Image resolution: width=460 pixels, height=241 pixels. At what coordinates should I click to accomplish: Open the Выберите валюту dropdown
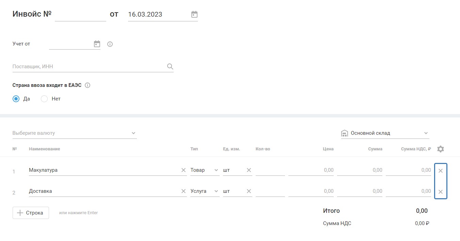pyautogui.click(x=74, y=133)
